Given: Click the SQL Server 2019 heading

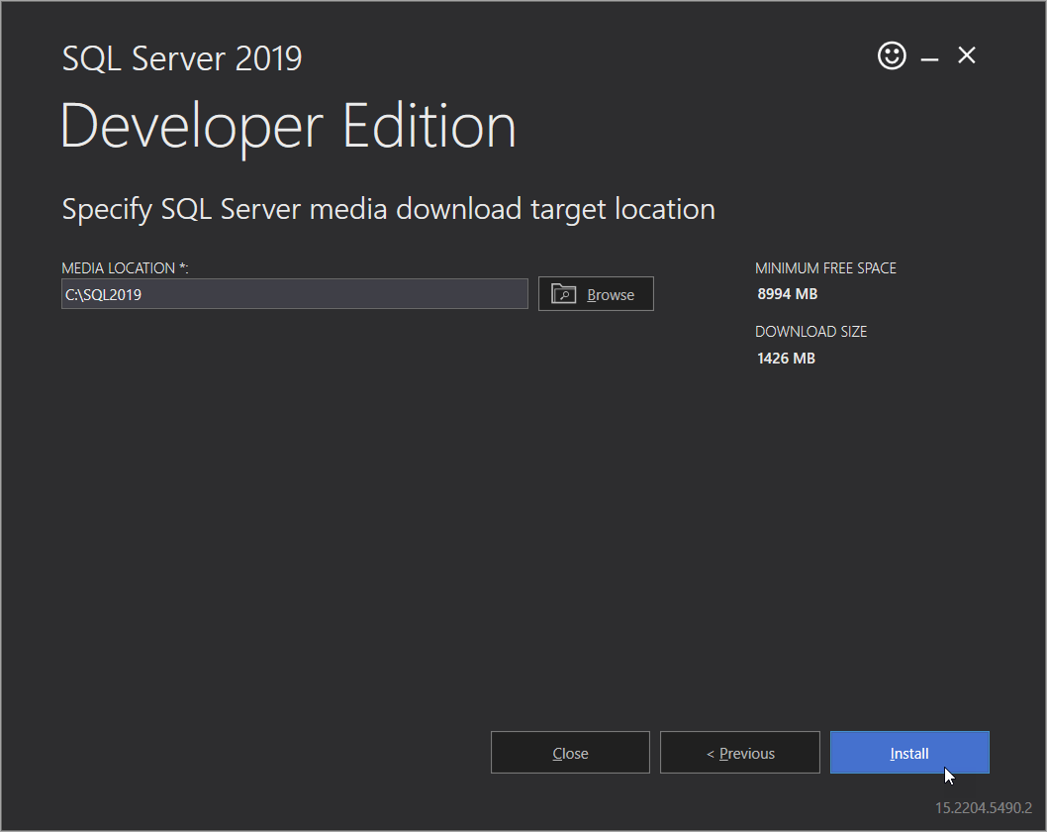Looking at the screenshot, I should (x=182, y=58).
